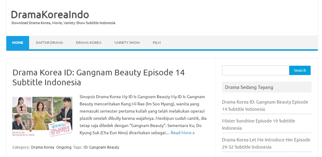Image resolution: width=322 pixels, height=157 pixels.
Task: Click the synopsis text mentioning Kang Mi Rae
Action: (x=143, y=115)
